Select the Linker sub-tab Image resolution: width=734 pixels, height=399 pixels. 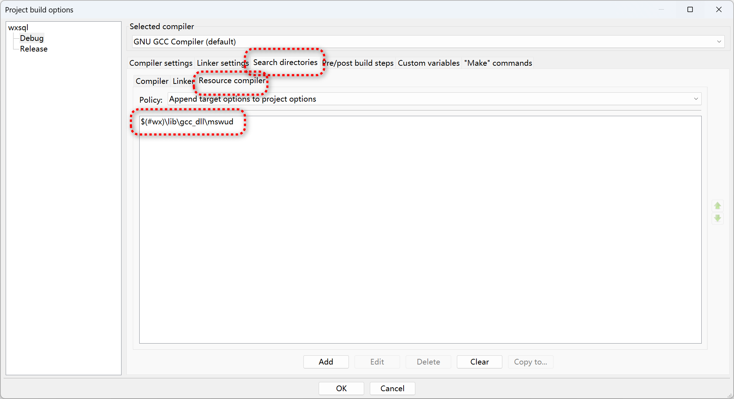(x=183, y=81)
